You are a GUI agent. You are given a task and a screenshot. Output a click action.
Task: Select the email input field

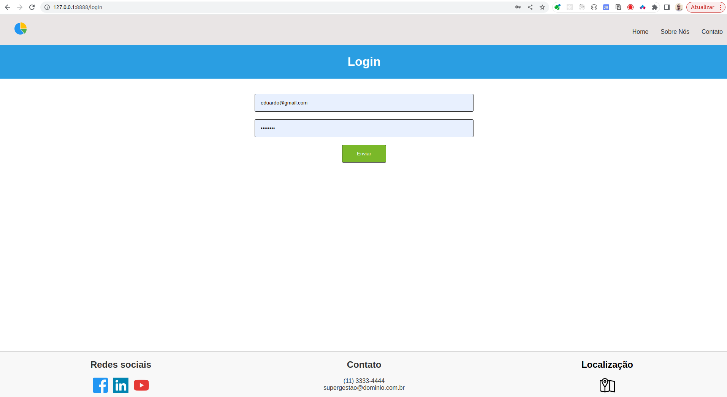click(364, 103)
